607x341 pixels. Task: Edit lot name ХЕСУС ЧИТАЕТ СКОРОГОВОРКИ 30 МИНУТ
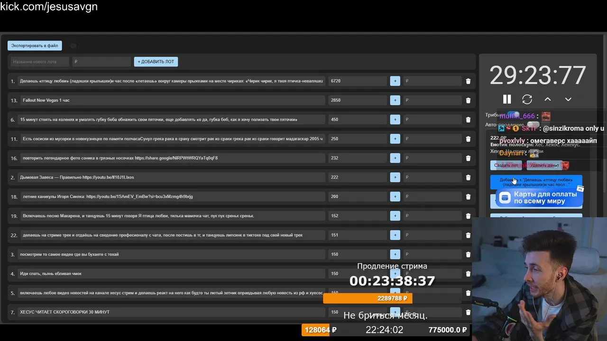coord(171,312)
